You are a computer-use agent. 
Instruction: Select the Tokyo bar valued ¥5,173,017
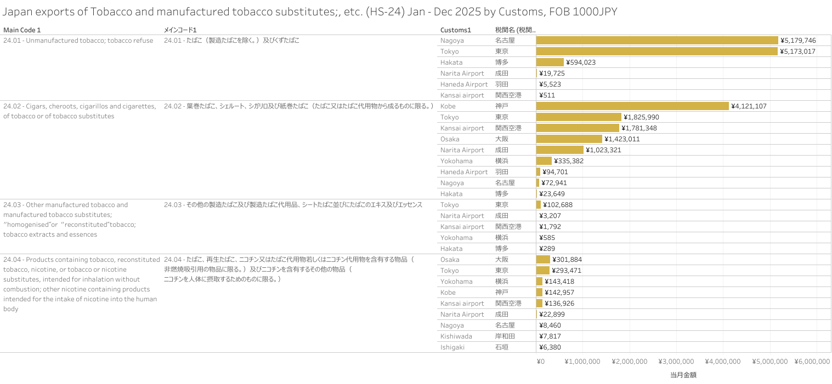click(656, 51)
